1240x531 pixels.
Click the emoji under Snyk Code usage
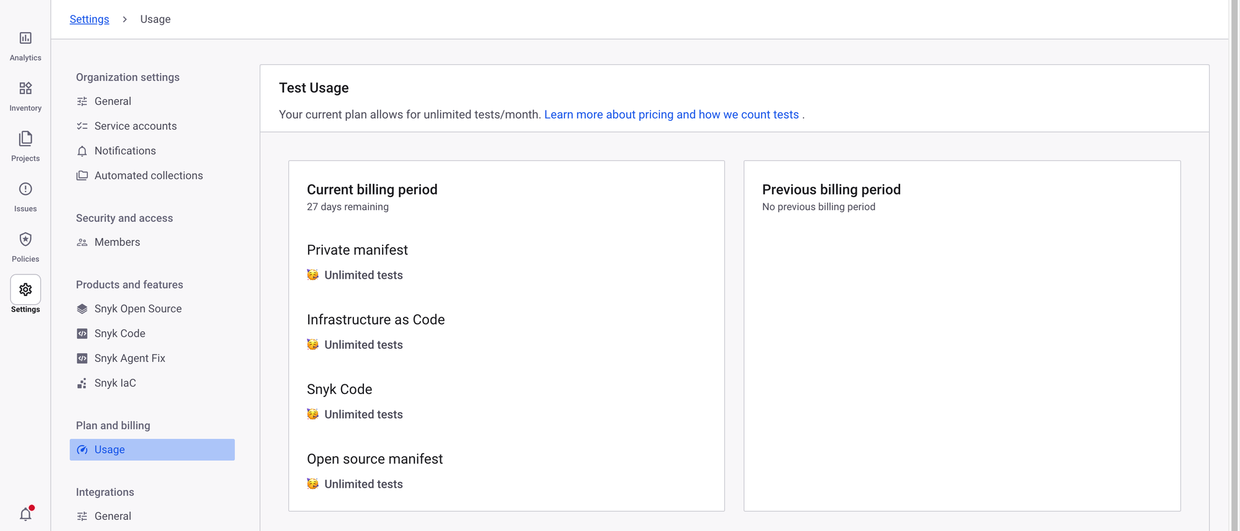click(x=313, y=414)
